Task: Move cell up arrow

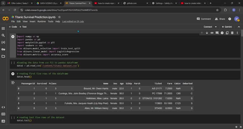Action: click(x=202, y=33)
